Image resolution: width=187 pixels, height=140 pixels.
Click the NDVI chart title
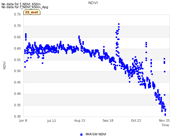[x=93, y=3]
